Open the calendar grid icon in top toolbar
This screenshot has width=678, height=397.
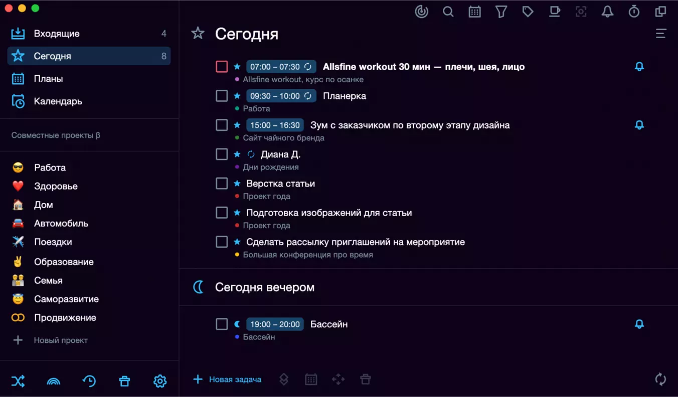[475, 12]
